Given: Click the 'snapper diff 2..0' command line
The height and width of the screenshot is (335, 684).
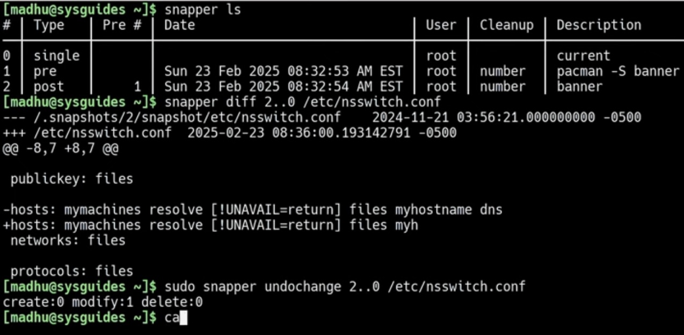Looking at the screenshot, I should [303, 101].
